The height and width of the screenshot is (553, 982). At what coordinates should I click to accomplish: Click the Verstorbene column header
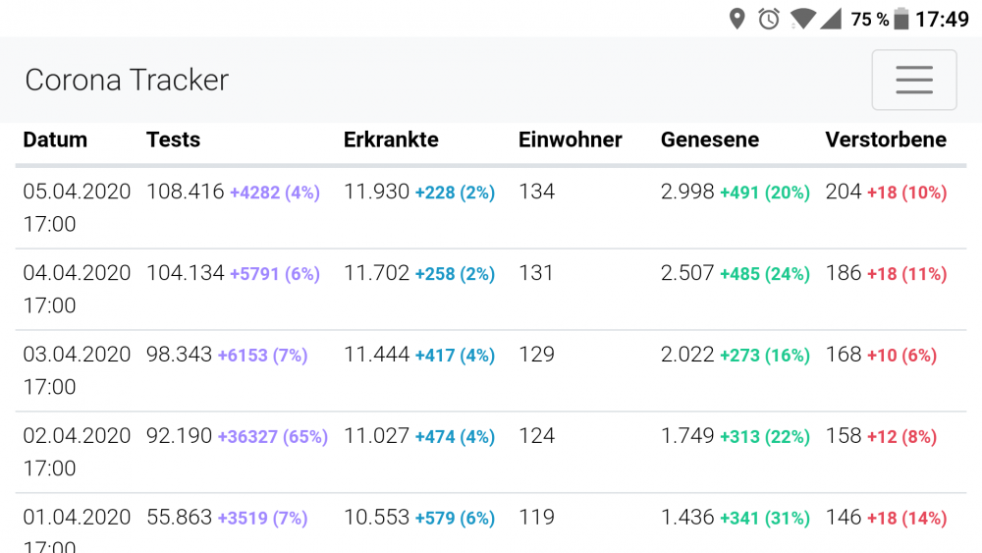pos(886,139)
